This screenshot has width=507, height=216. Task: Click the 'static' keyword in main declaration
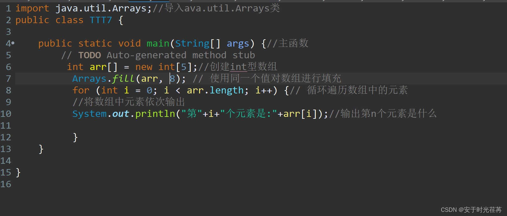tap(95, 43)
